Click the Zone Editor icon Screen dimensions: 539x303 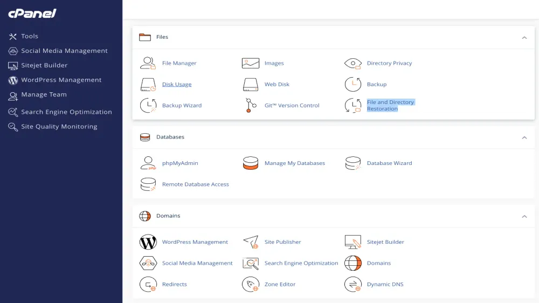click(x=251, y=284)
